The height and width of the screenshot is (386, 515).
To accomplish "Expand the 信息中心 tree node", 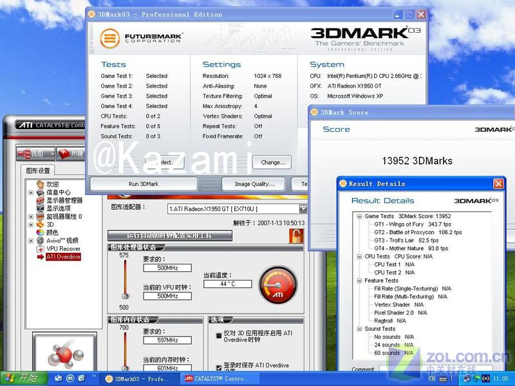I will tap(31, 192).
